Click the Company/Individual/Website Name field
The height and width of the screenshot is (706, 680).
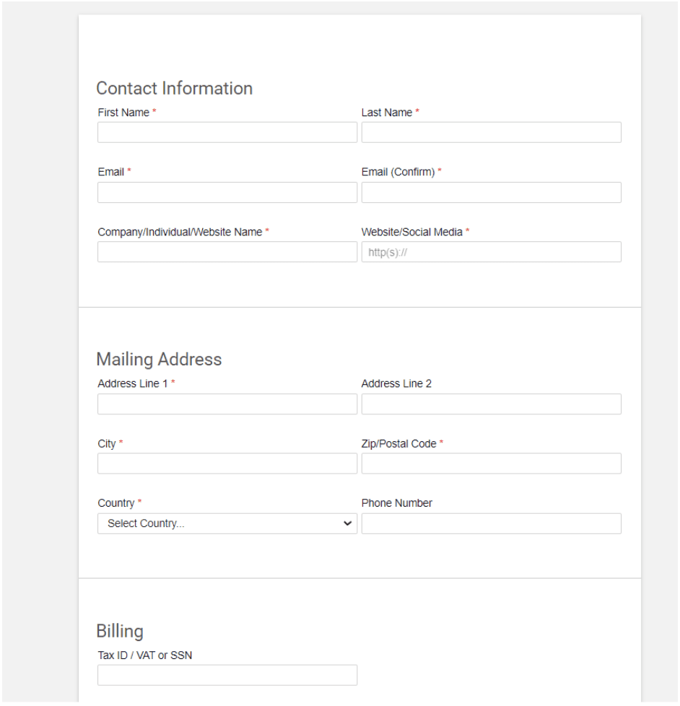227,252
